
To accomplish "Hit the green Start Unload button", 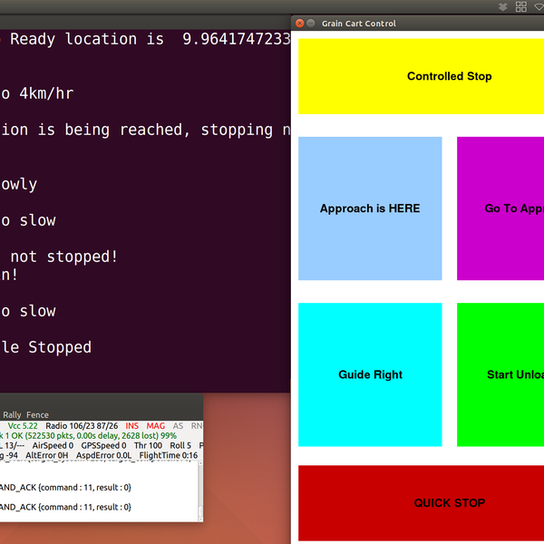I will [x=500, y=374].
